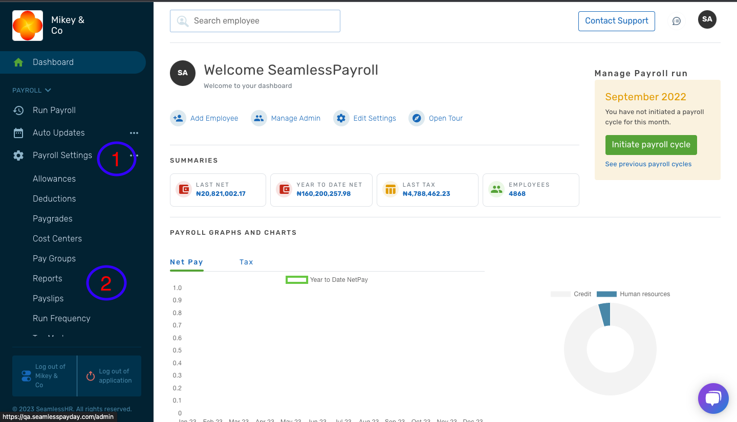Viewport: 737px width, 422px height.
Task: Open the live chat bubble at bottom right
Action: 713,398
